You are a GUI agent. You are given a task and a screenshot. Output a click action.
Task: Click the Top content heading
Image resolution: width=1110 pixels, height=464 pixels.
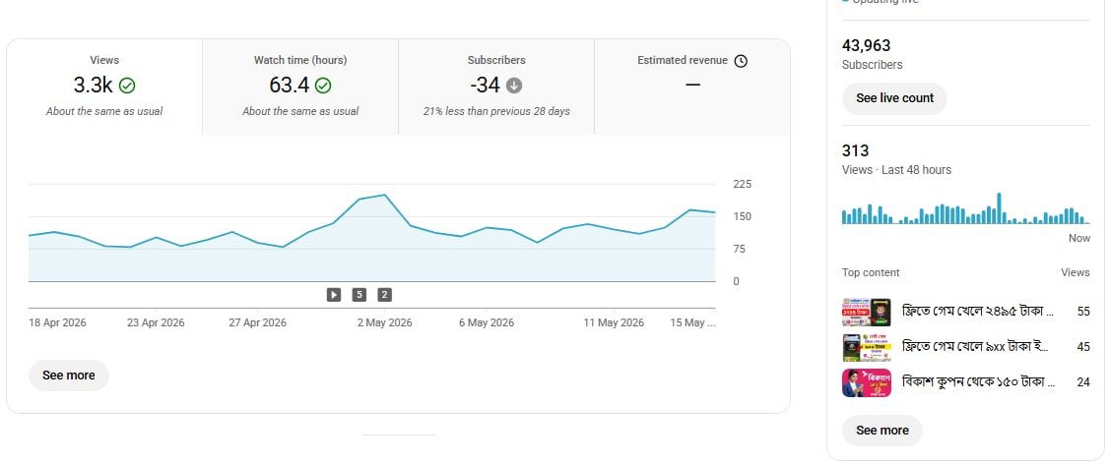871,272
